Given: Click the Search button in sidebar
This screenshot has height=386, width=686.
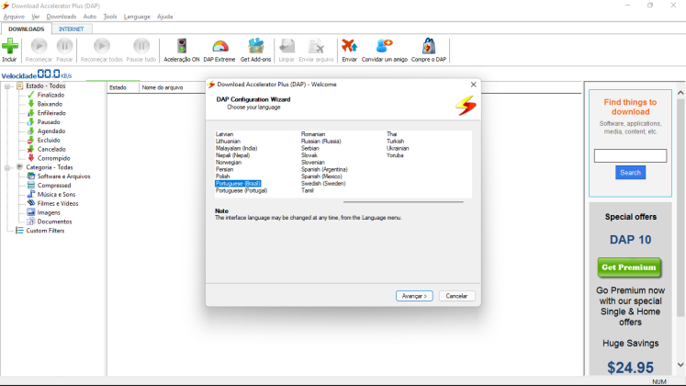Looking at the screenshot, I should [630, 173].
